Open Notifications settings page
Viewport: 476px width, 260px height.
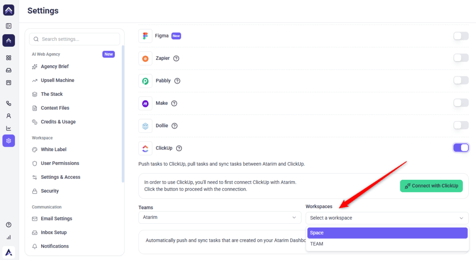55,246
